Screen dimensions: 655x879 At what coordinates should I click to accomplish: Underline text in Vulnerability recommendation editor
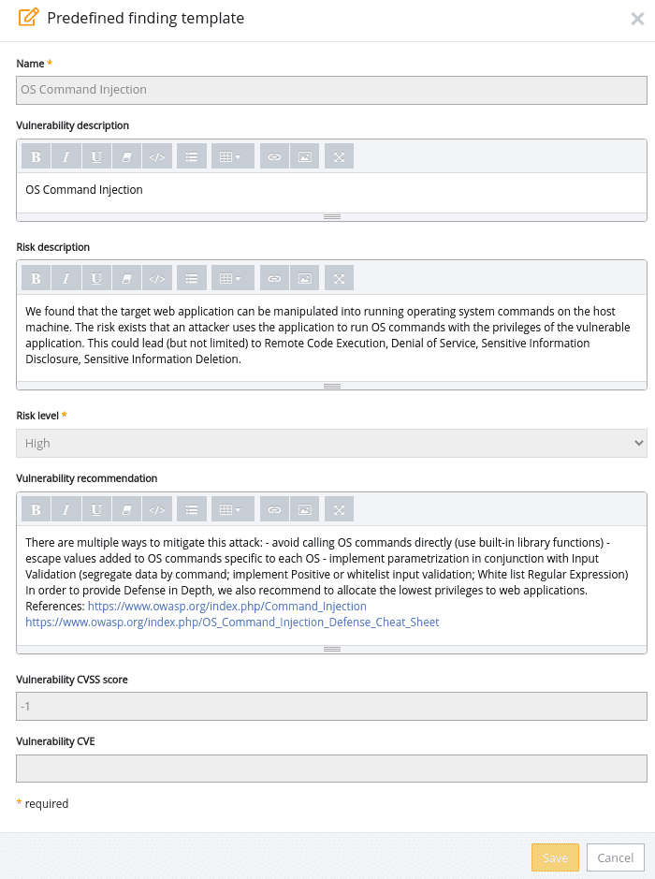[96, 508]
